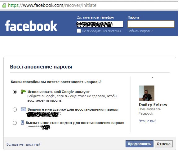Click the Отмена button
The width and height of the screenshot is (182, 154).
(x=163, y=144)
